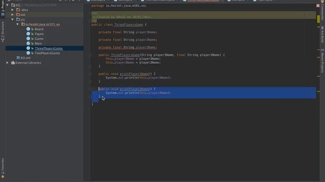Click player2Name field declaration line

tap(127, 39)
